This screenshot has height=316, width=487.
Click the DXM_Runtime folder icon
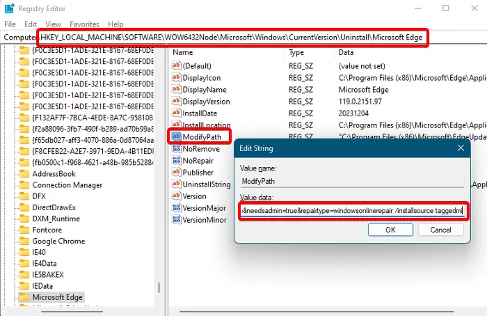24,219
